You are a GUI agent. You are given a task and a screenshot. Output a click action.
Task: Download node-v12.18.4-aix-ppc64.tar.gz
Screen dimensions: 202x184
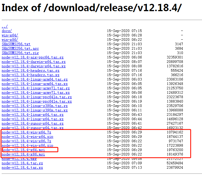(32, 57)
